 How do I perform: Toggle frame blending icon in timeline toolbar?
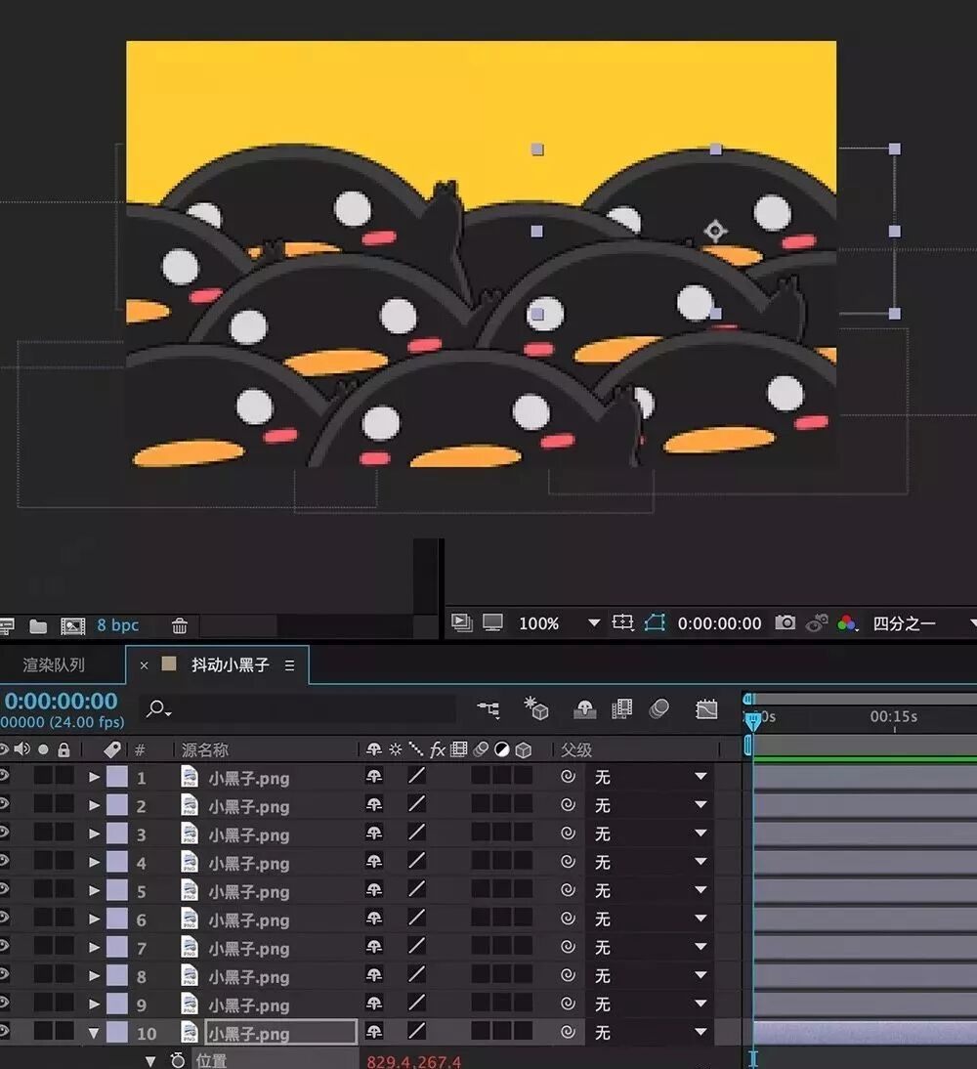[621, 709]
